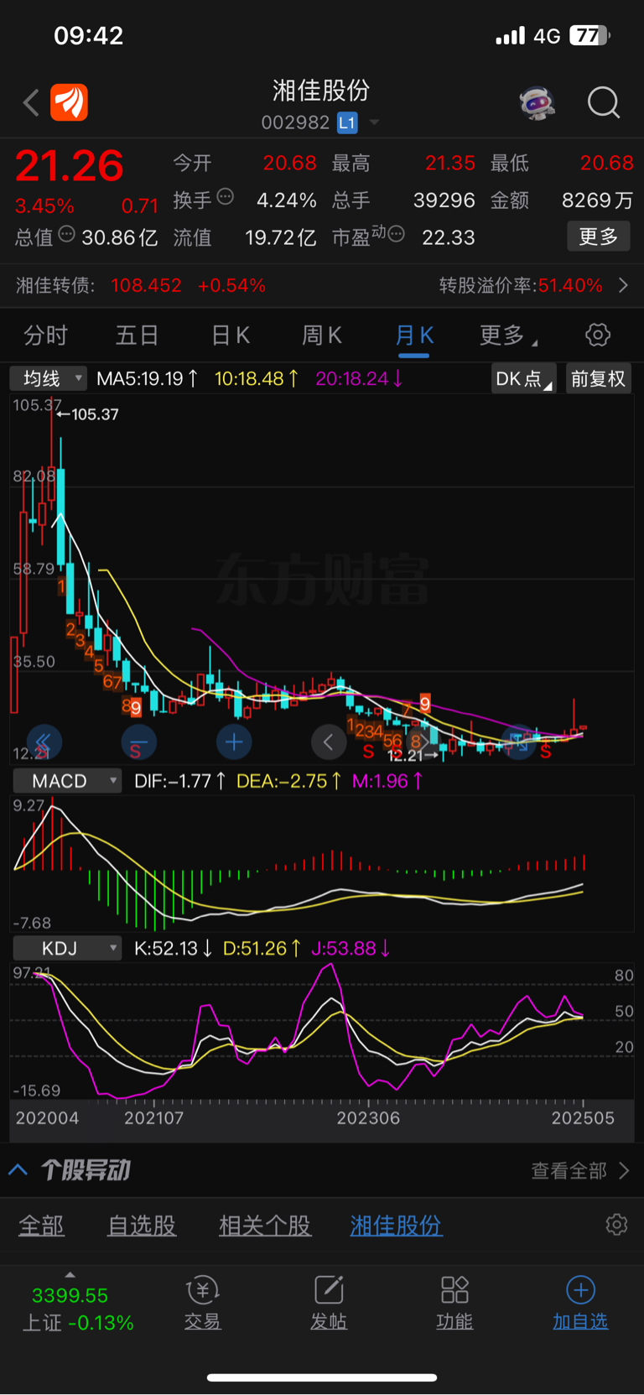Tap the J:53.88 value
644x1395 pixels.
click(351, 948)
